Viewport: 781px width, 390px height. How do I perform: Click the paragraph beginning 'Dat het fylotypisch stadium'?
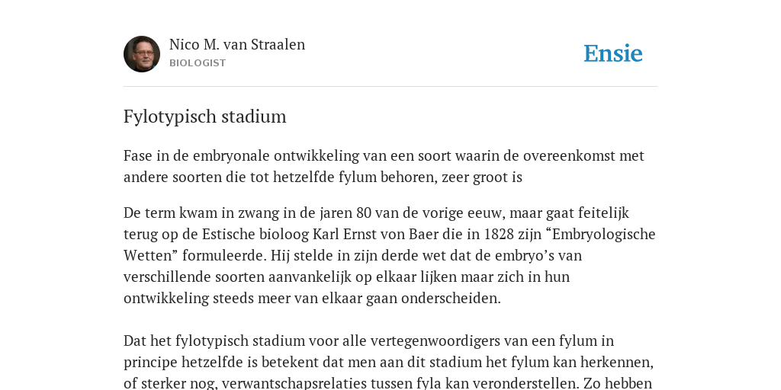[x=388, y=362]
